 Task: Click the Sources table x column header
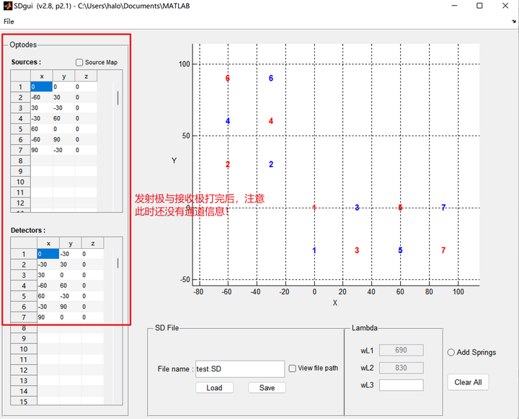tap(41, 76)
